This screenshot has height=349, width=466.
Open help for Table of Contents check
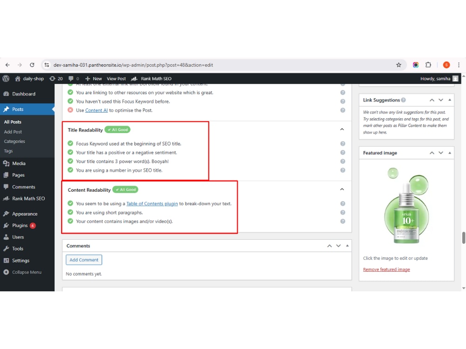[x=343, y=204]
